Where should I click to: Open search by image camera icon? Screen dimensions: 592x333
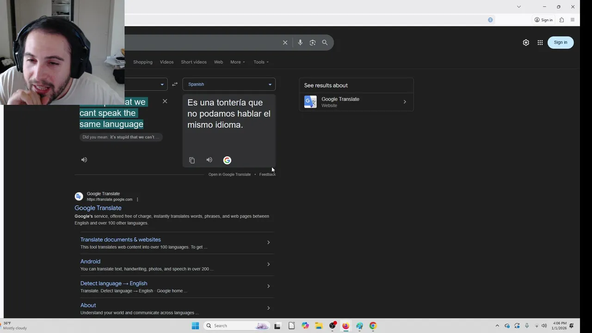(x=313, y=43)
